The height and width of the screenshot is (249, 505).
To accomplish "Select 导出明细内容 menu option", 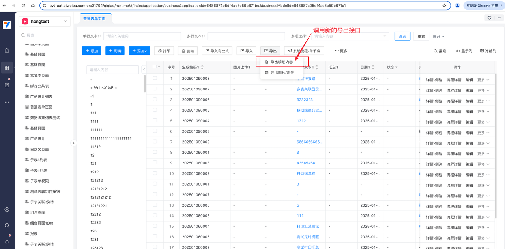I will (x=281, y=62).
